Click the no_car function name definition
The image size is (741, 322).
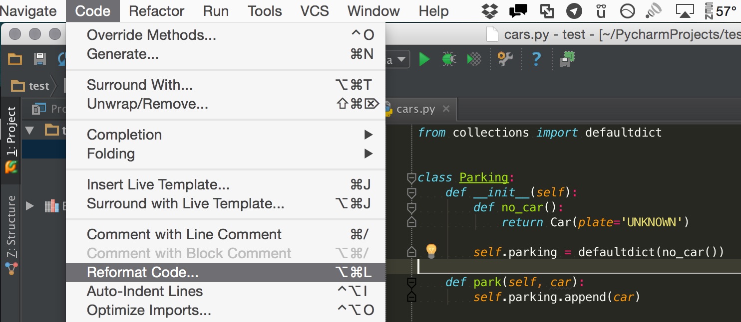(522, 207)
